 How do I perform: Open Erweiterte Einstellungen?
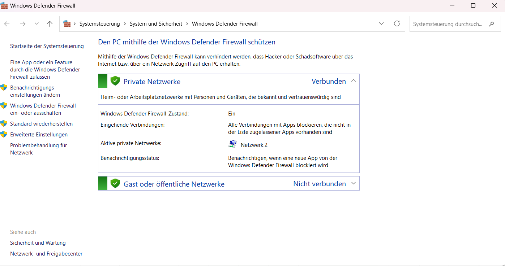(x=39, y=135)
